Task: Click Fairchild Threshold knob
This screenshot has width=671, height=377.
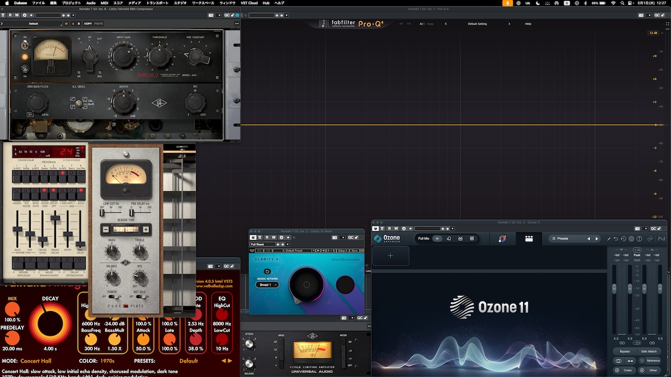Action: point(159,56)
